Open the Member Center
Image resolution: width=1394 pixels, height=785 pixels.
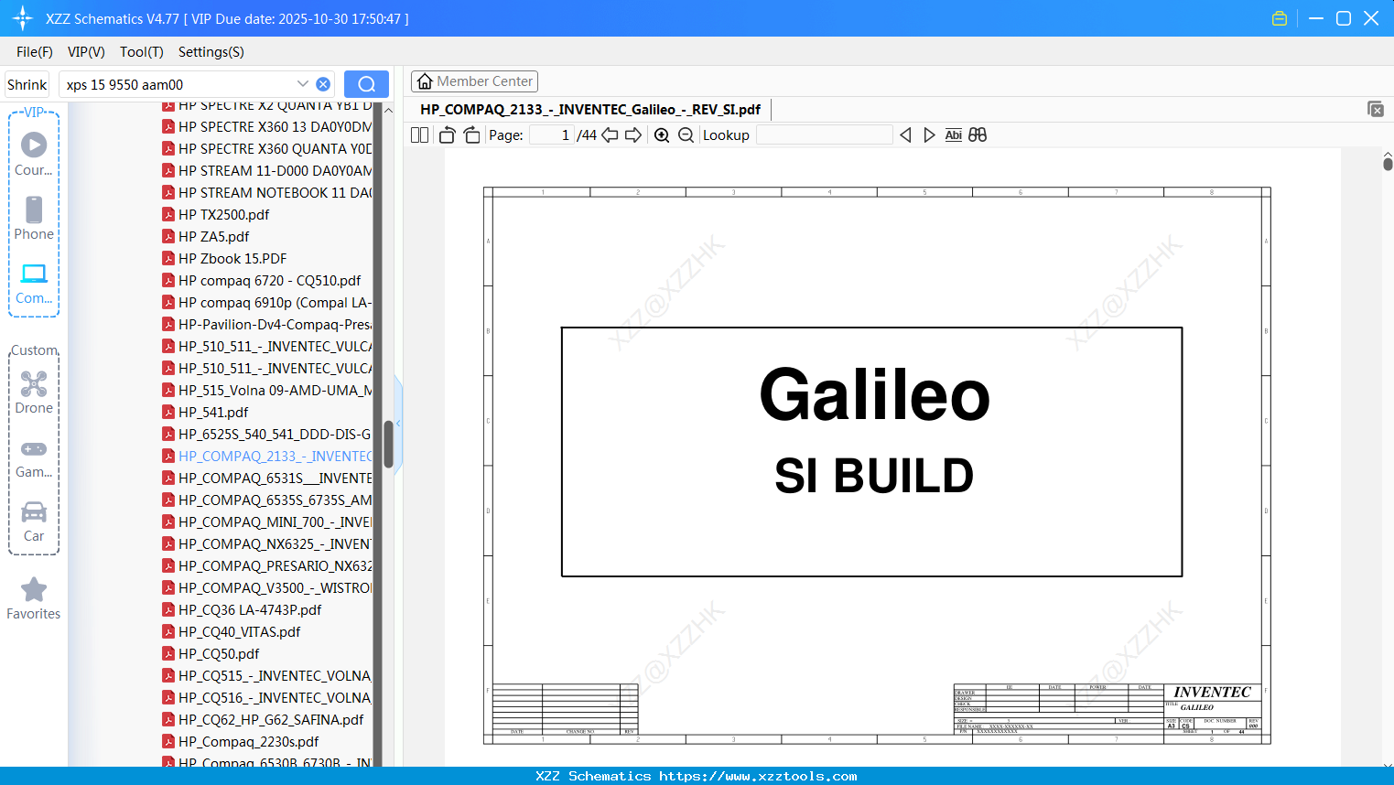pyautogui.click(x=474, y=81)
